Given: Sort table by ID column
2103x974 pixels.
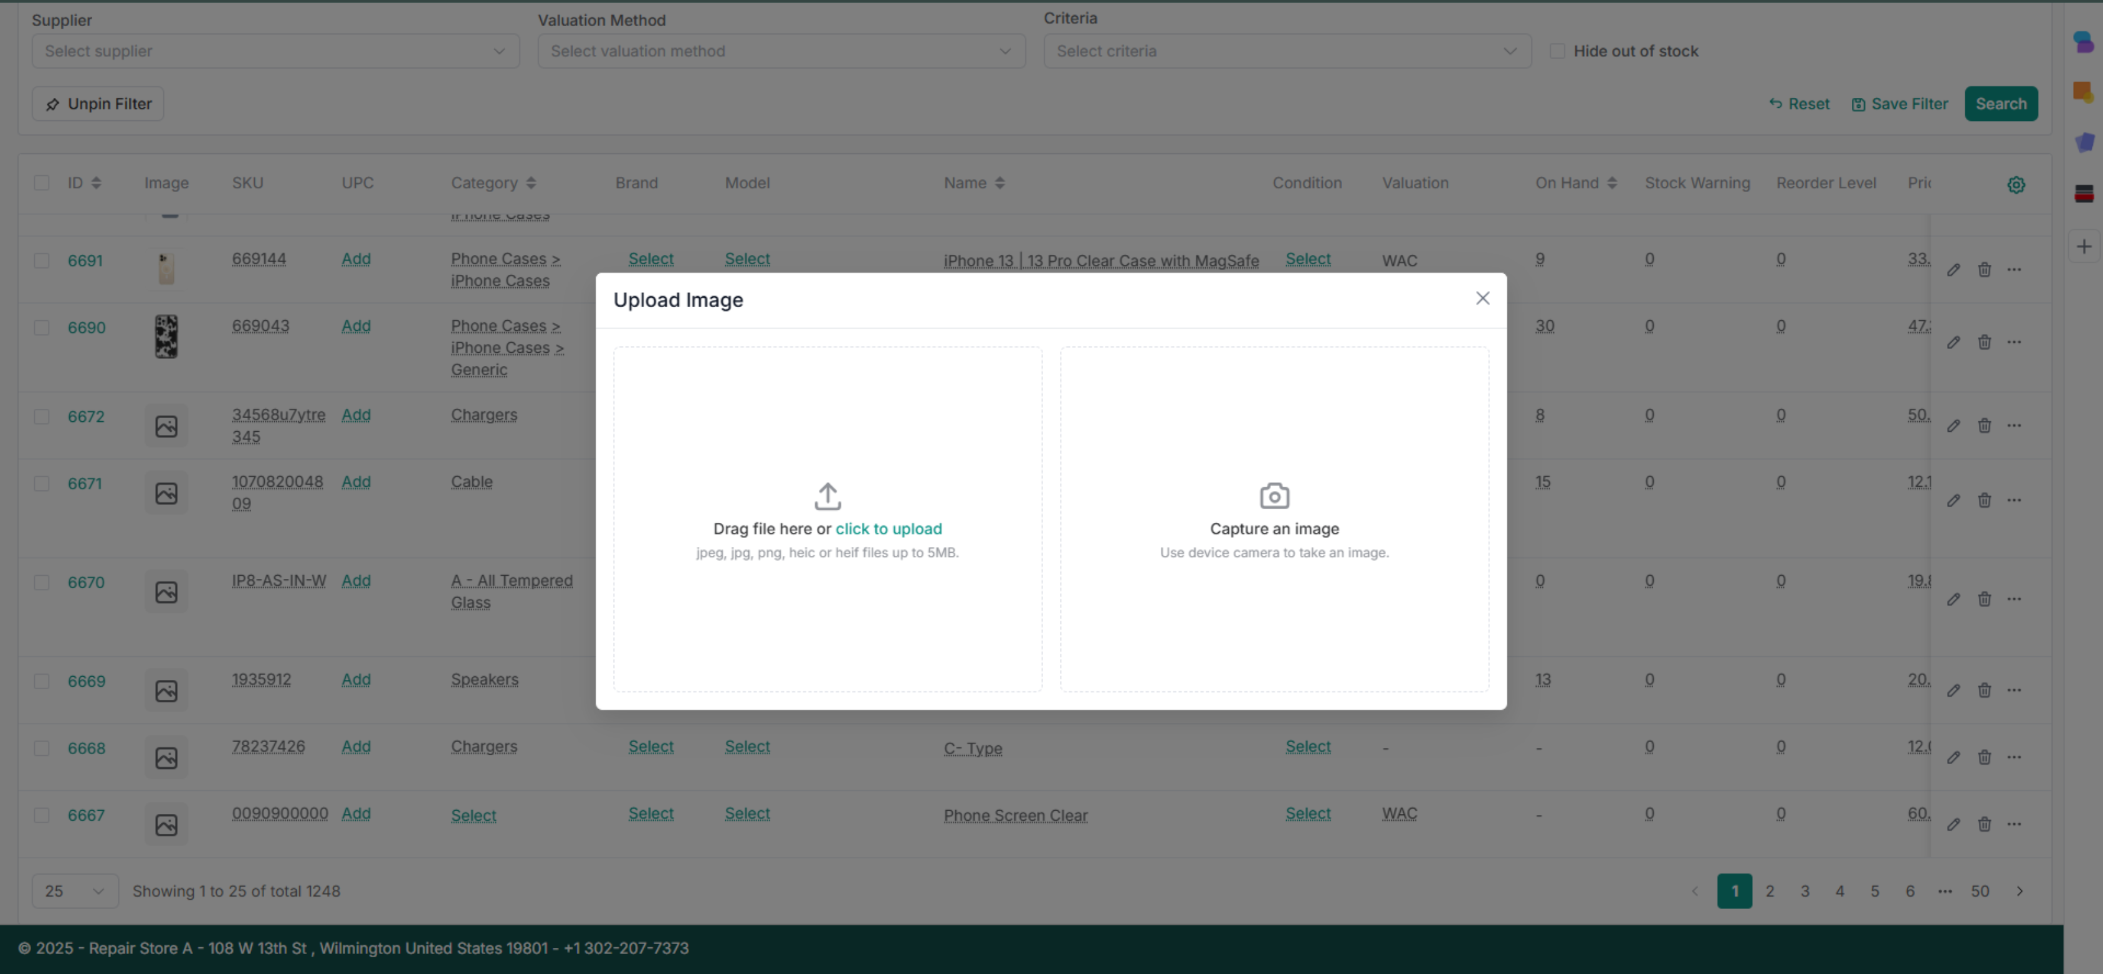Looking at the screenshot, I should [97, 184].
